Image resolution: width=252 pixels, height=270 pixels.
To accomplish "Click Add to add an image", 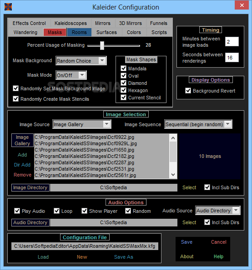I will point(22,155).
